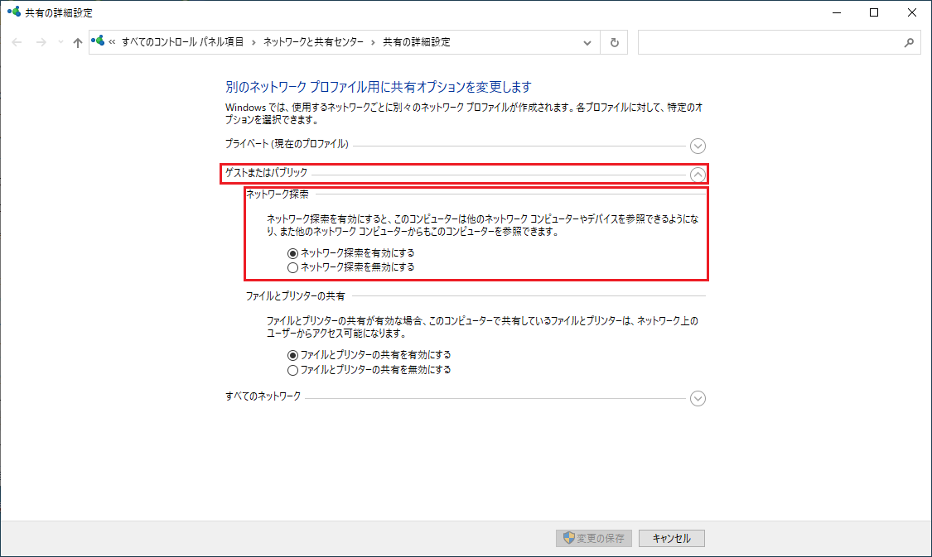Collapse the ゲストまたはパブリック section
932x557 pixels.
698,174
